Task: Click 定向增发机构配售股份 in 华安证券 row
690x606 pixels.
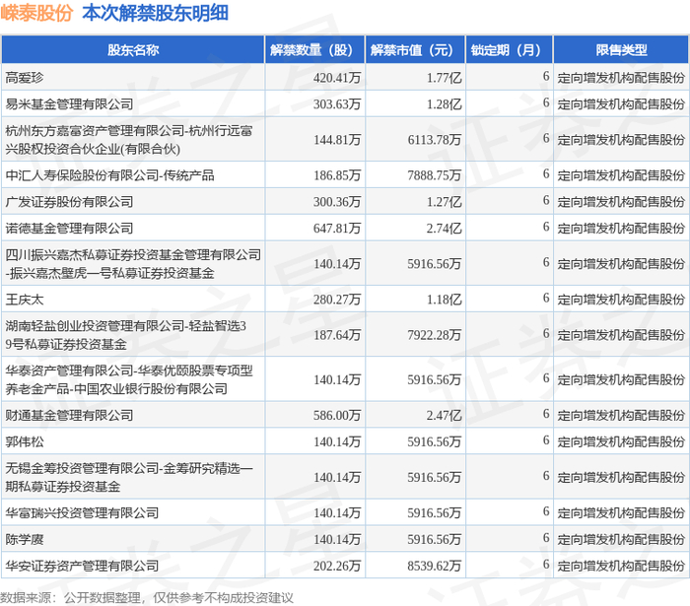Action: click(621, 566)
